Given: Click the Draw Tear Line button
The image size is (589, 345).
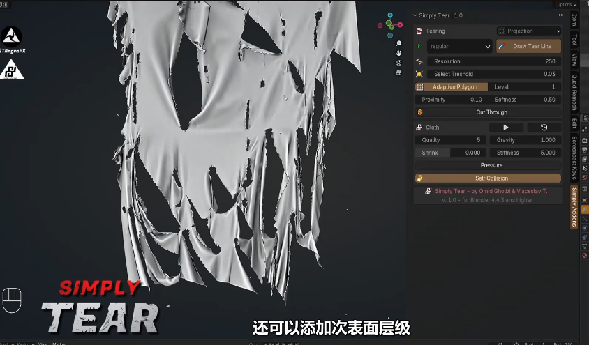Looking at the screenshot, I should tap(529, 46).
